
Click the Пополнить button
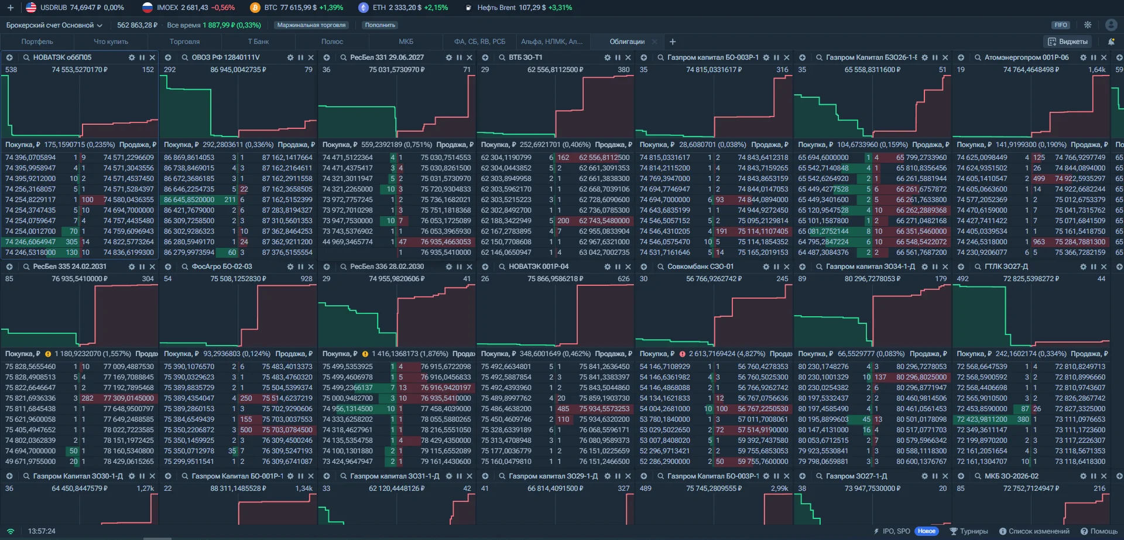tap(380, 25)
